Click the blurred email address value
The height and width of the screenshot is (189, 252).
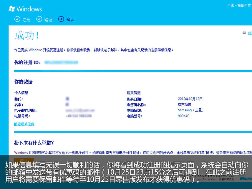[80, 110]
